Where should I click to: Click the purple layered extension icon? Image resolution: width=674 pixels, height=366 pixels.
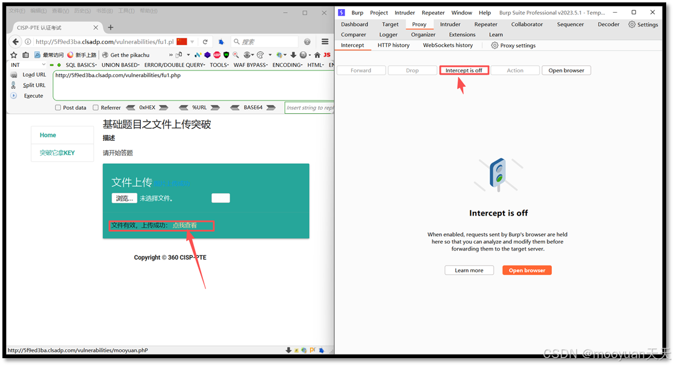tap(207, 55)
